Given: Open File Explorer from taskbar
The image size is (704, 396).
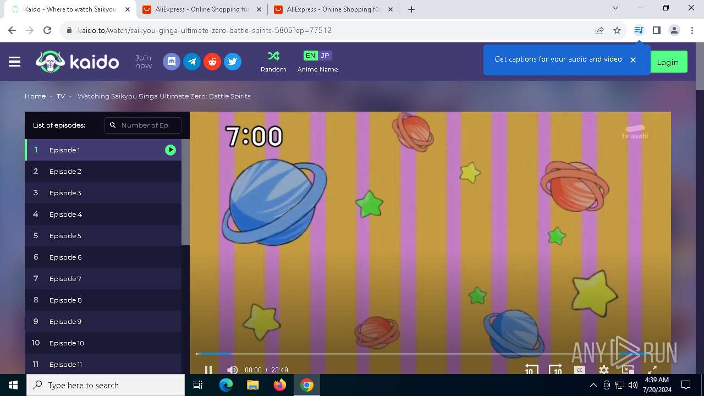Looking at the screenshot, I should (x=252, y=385).
